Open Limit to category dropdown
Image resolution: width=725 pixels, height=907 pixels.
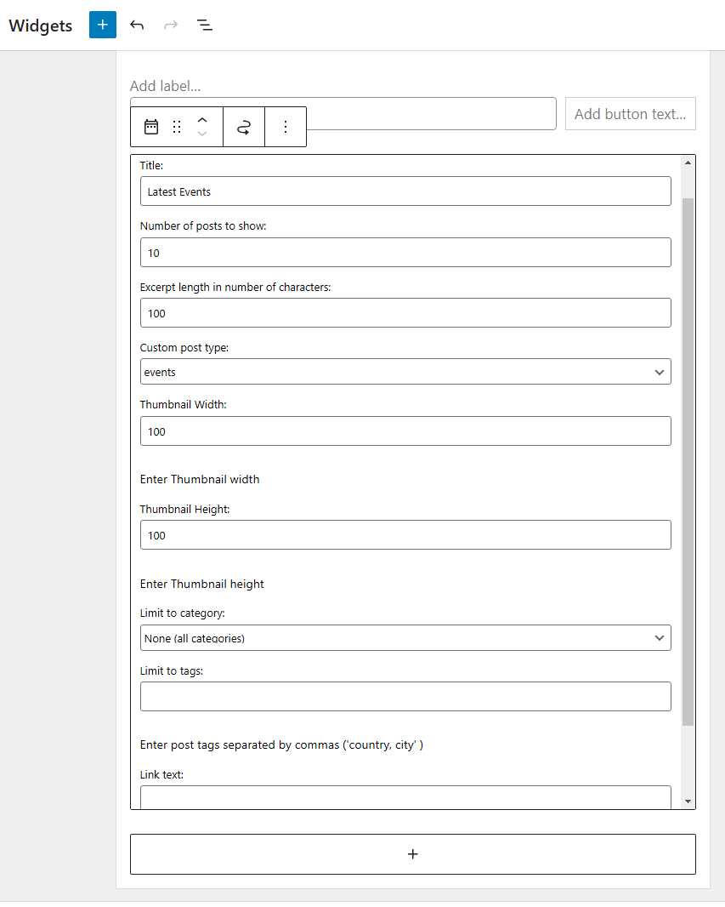point(405,638)
